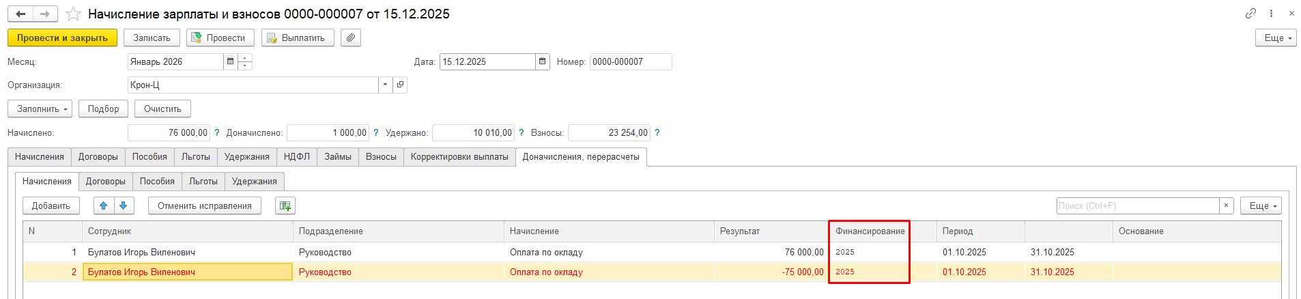Select the inner Льготы sub-tab

tap(203, 182)
